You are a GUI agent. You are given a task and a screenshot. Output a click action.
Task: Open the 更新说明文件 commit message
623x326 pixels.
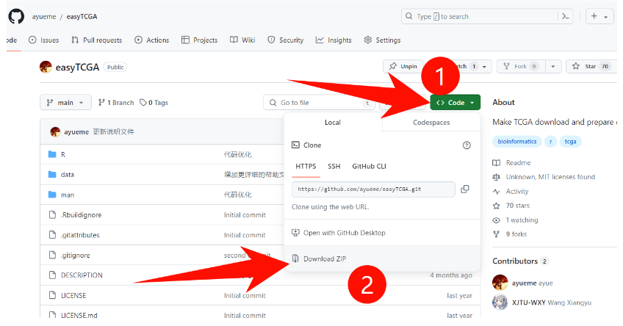(x=114, y=132)
